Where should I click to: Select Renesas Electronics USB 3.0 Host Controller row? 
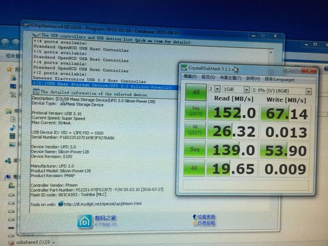pyautogui.click(x=89, y=80)
